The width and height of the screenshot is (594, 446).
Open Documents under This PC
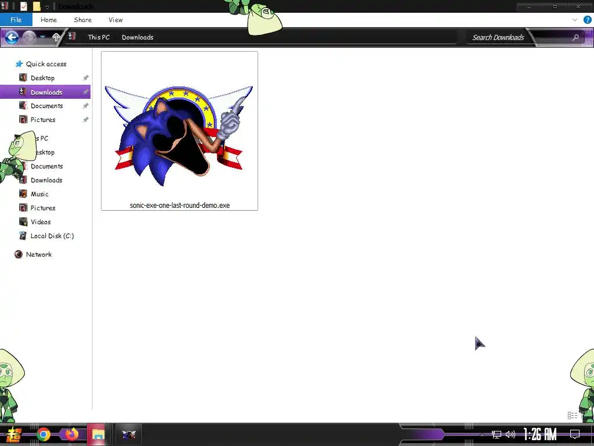tap(46, 166)
